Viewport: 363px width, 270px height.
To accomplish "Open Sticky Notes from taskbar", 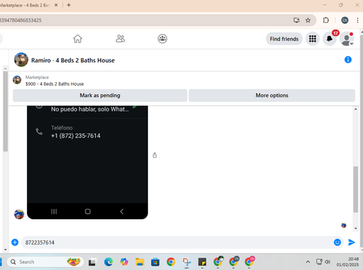I will 202,262.
